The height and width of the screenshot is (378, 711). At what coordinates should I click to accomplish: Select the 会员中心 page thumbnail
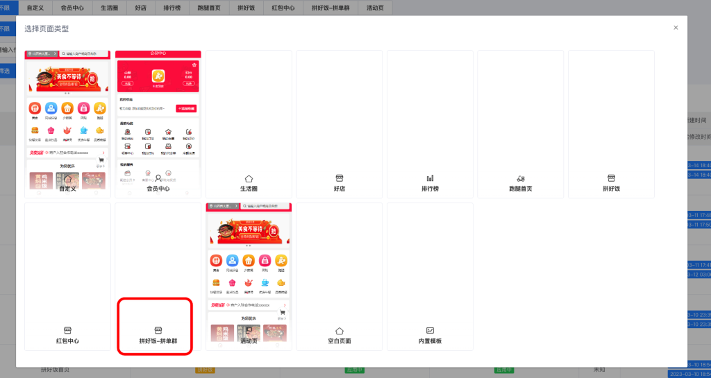pos(158,118)
